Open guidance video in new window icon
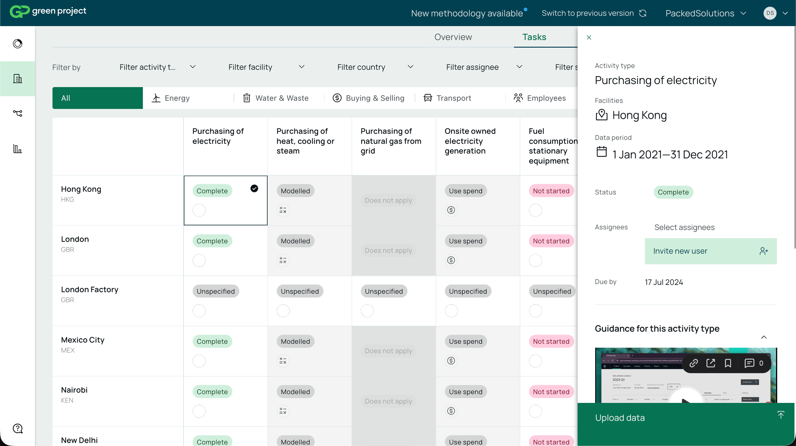 [711, 363]
